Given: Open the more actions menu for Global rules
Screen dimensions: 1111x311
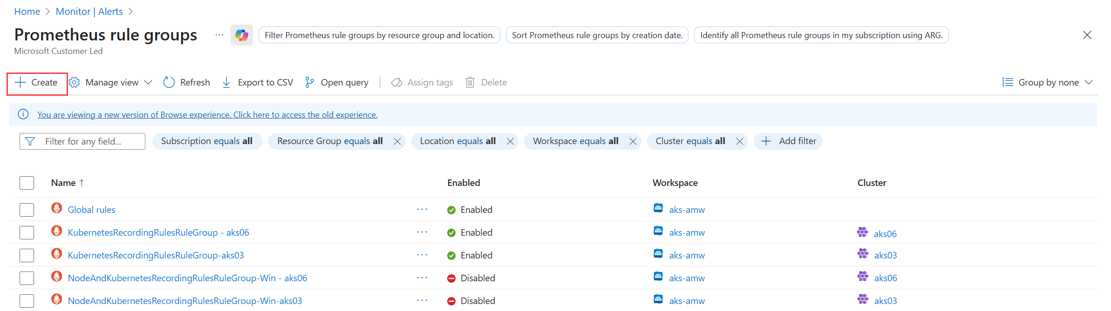Looking at the screenshot, I should click(422, 210).
